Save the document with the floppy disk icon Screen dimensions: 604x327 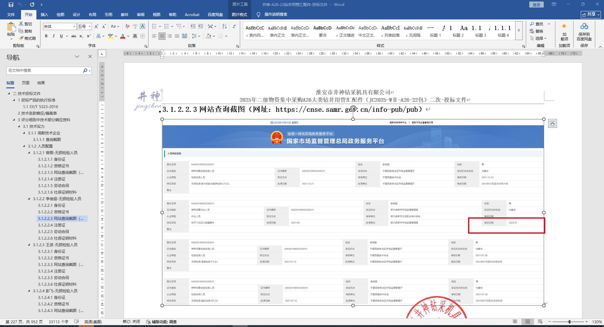[11, 5]
